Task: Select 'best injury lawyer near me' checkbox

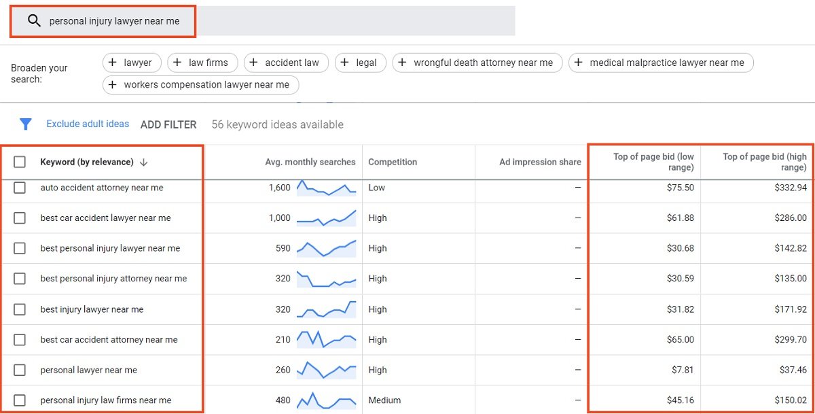Action: tap(20, 309)
